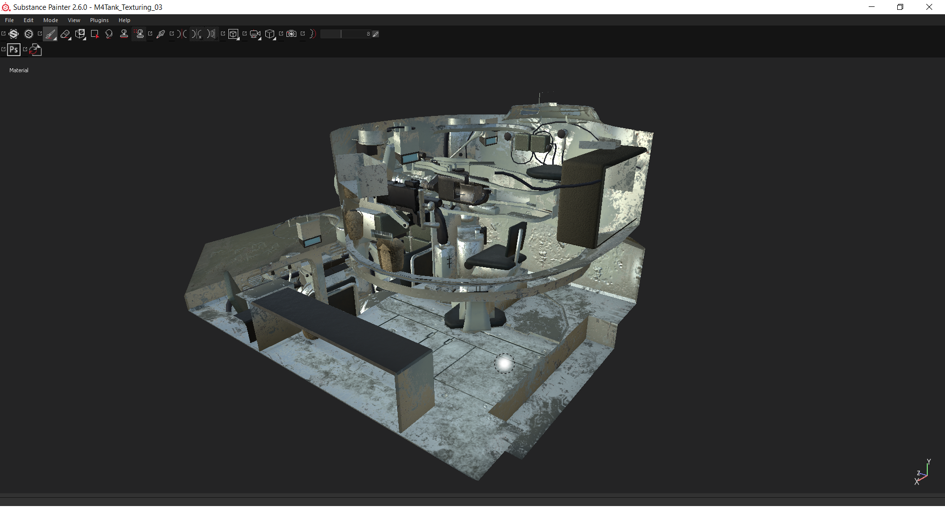Viewport: 945px width, 509px height.
Task: Open the Plugins menu
Action: pos(99,20)
